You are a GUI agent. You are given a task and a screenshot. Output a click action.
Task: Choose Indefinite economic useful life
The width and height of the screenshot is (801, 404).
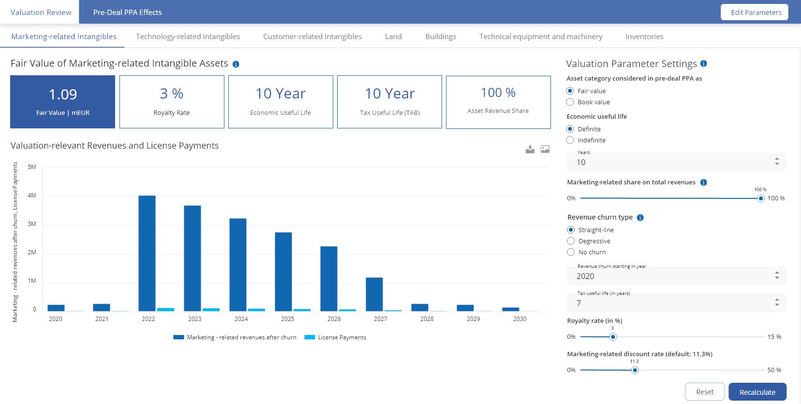point(570,140)
